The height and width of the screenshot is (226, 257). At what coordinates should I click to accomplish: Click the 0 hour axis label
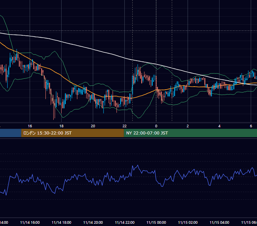tap(156, 126)
